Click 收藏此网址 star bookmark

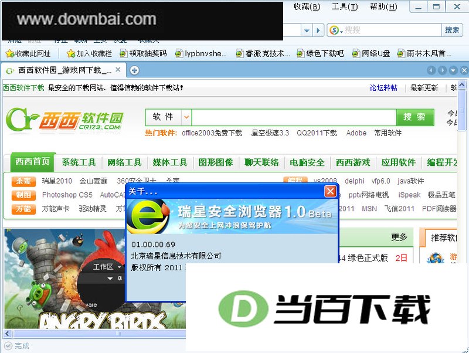[28, 53]
